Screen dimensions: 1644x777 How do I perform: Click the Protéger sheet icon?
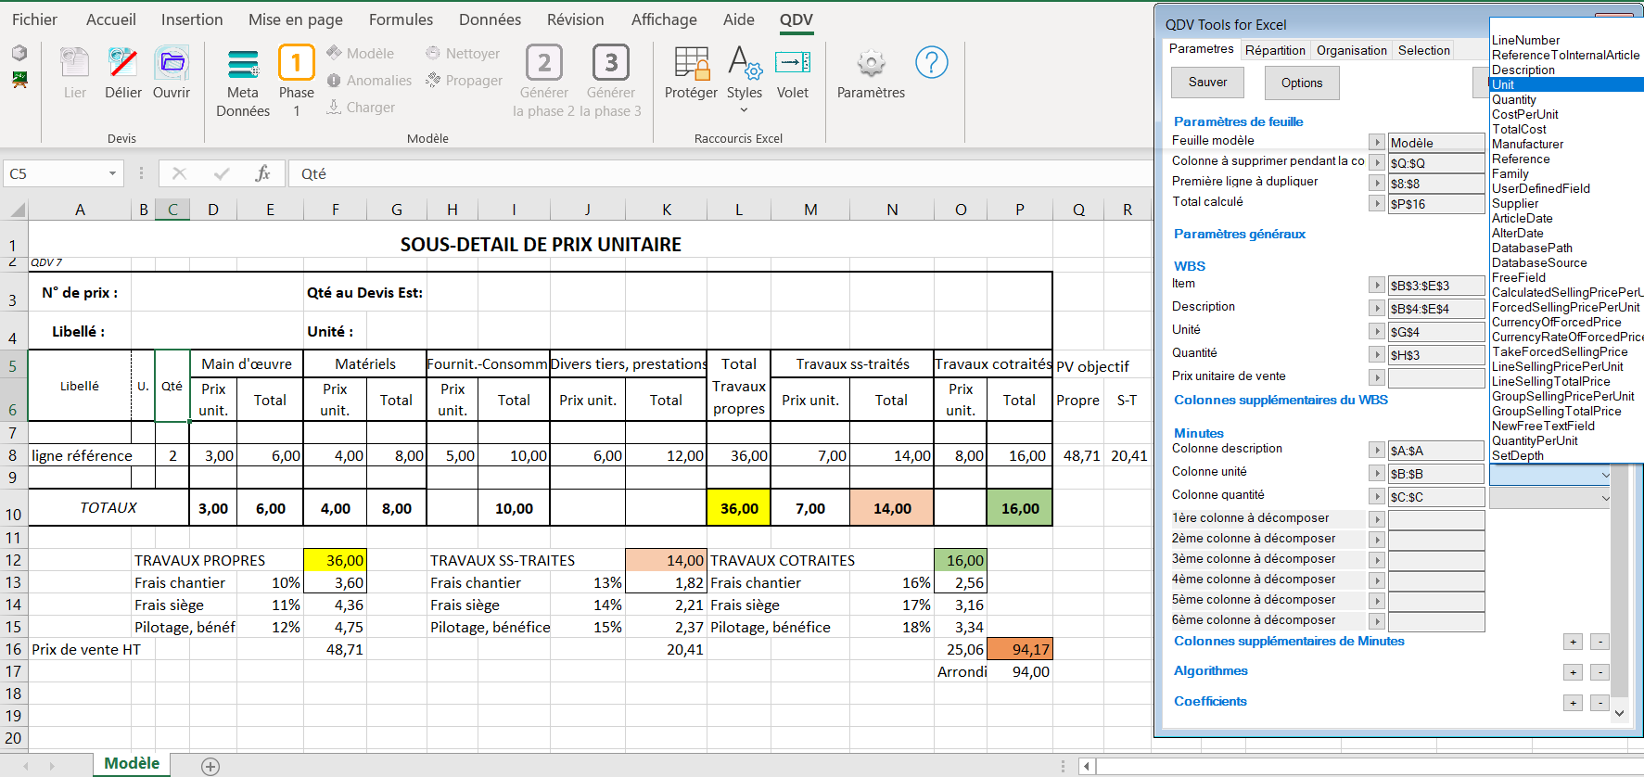[691, 65]
